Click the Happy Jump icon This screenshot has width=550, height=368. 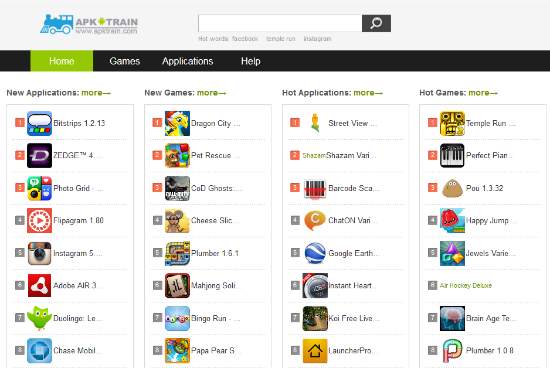point(453,221)
